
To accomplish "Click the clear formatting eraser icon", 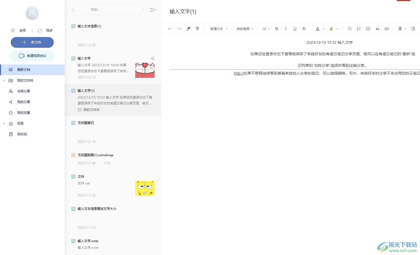I will [188, 29].
